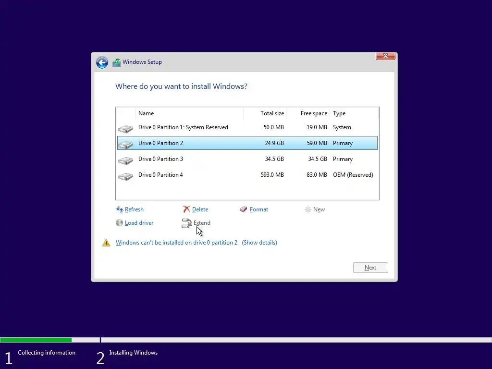Click the 'Where do you want to install Windows?' heading
This screenshot has height=369, width=492.
(x=181, y=86)
